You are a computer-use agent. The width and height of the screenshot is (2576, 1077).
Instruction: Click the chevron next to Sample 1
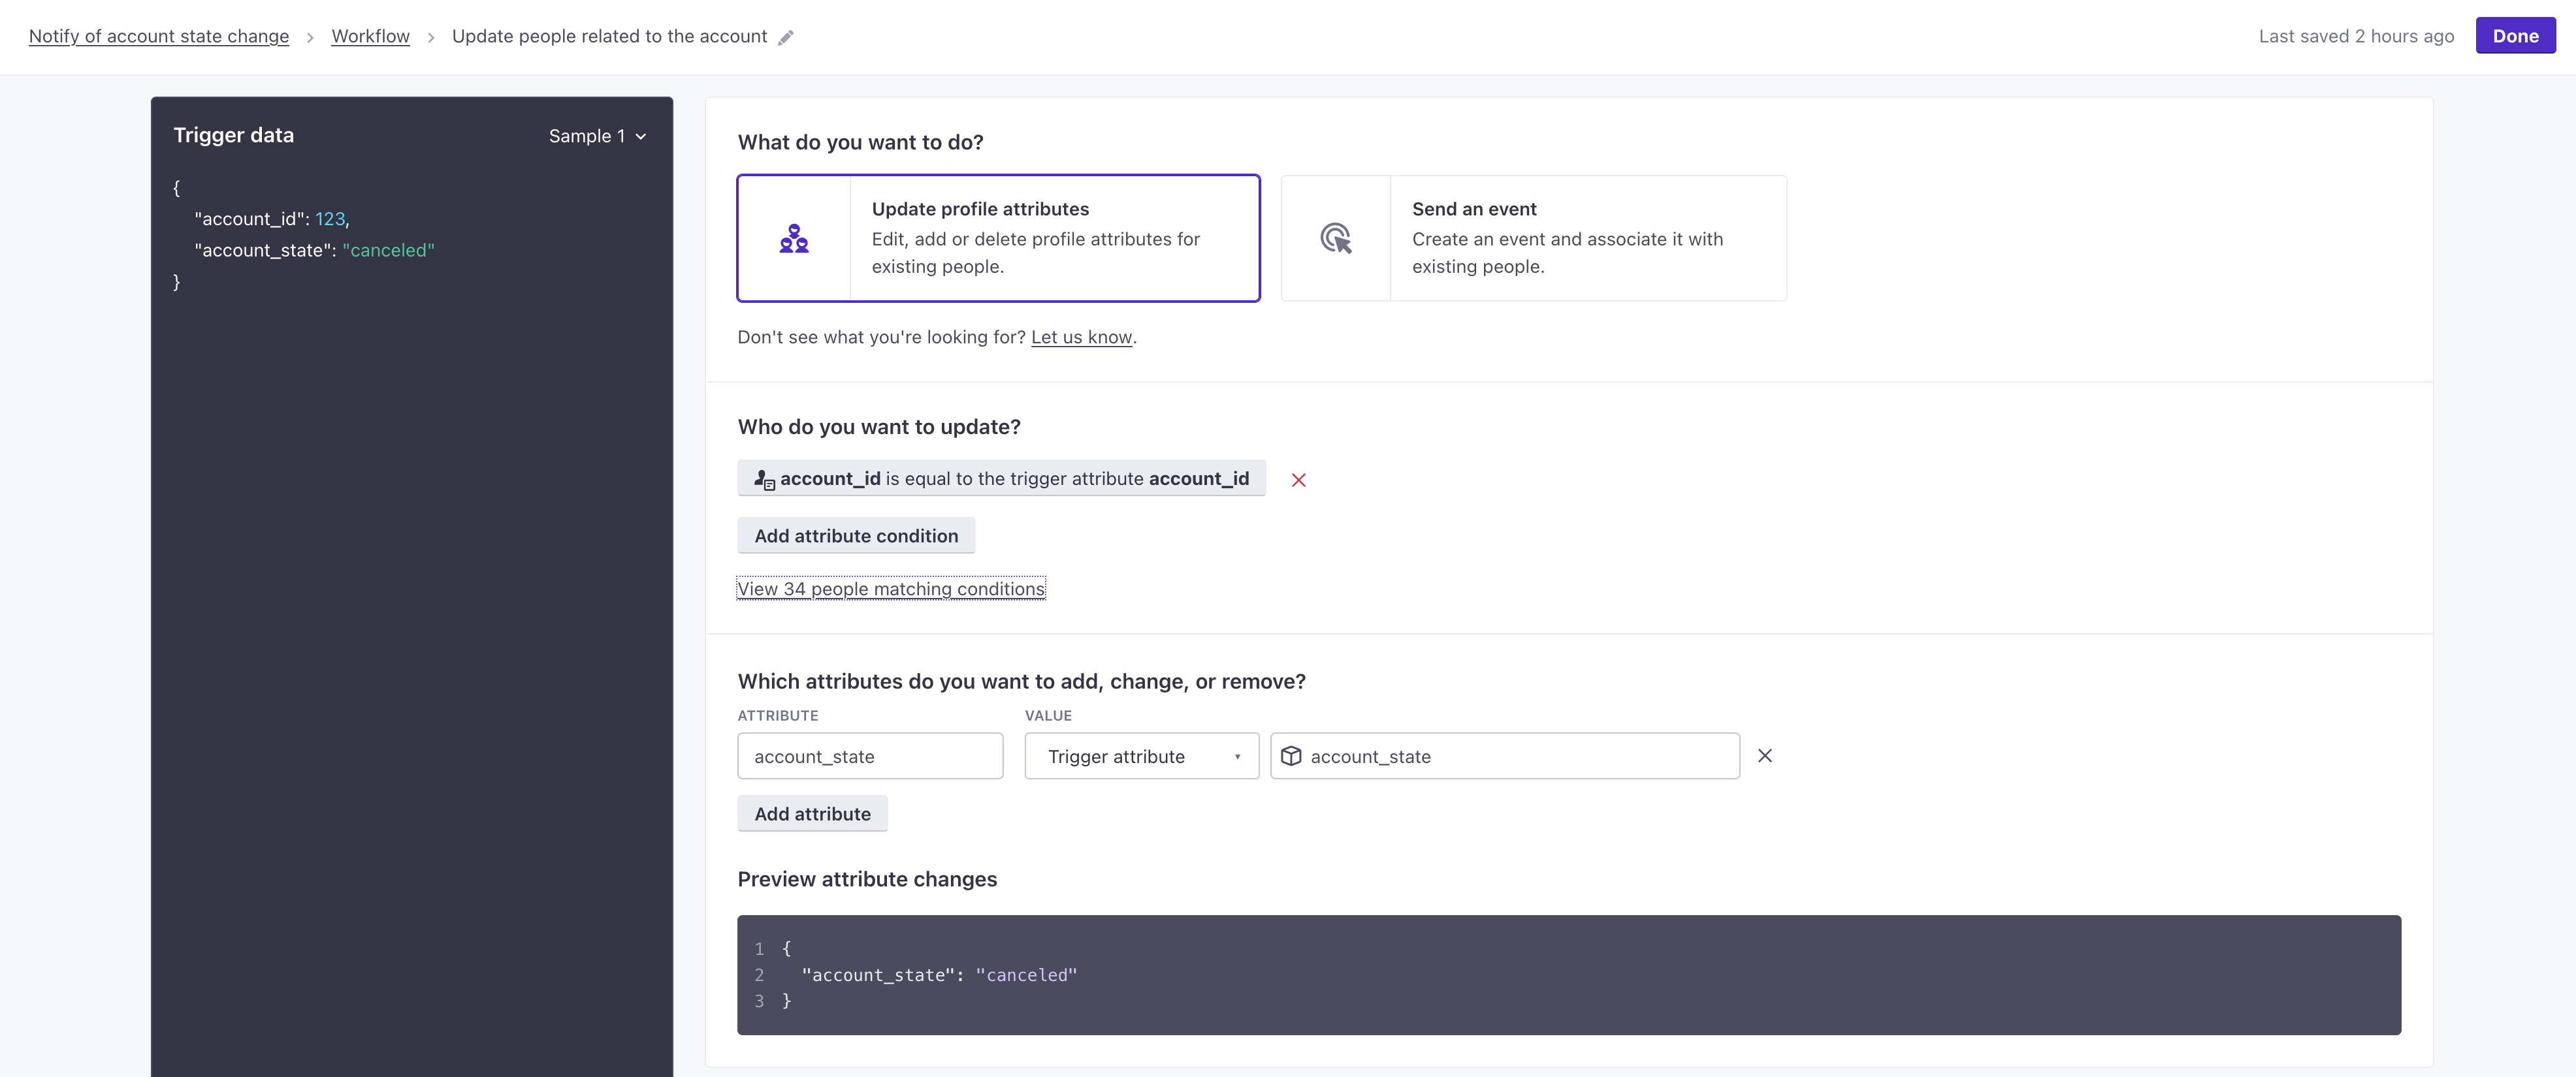tap(641, 137)
